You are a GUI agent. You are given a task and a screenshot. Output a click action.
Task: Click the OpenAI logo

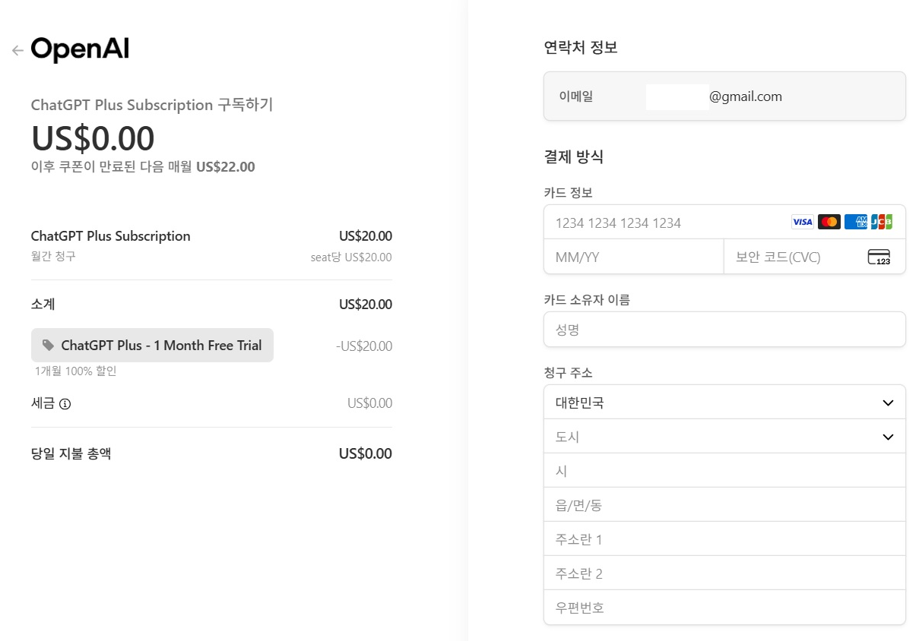pyautogui.click(x=78, y=49)
